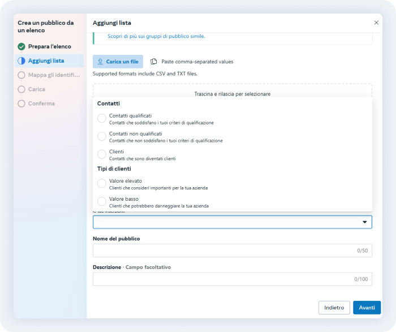
Task: Collapse the dropdown using the arrow
Action: coord(364,222)
